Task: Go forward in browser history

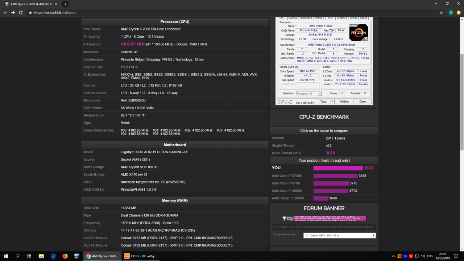Action: [13, 12]
